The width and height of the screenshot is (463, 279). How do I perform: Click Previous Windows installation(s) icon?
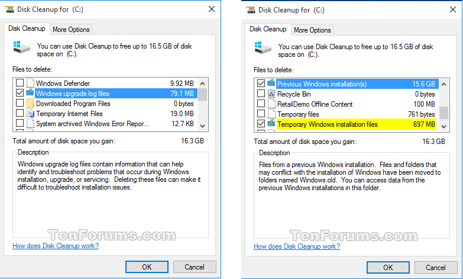point(271,83)
